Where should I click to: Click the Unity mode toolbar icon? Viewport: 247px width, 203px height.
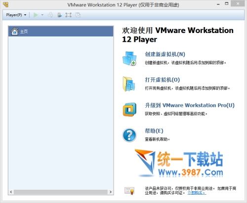(78, 15)
